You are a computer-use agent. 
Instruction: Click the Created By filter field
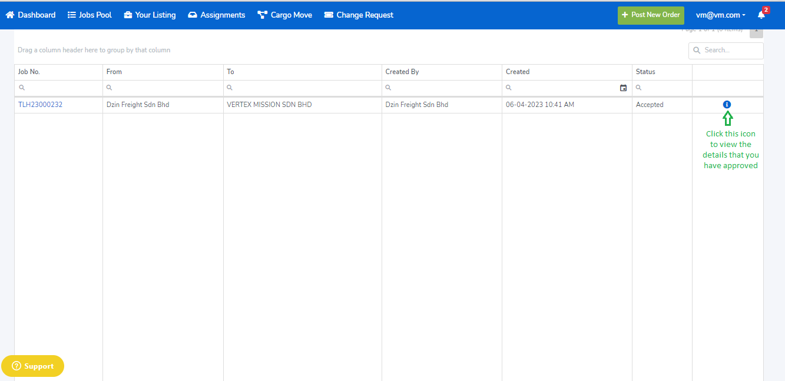[x=445, y=88]
